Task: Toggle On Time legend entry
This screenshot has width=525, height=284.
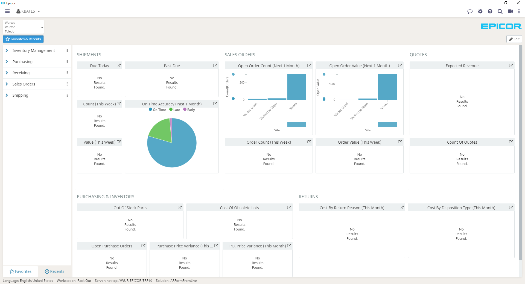Action: [x=157, y=110]
